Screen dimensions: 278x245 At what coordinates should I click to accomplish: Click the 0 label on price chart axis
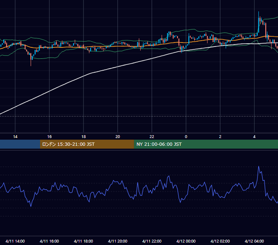point(186,137)
